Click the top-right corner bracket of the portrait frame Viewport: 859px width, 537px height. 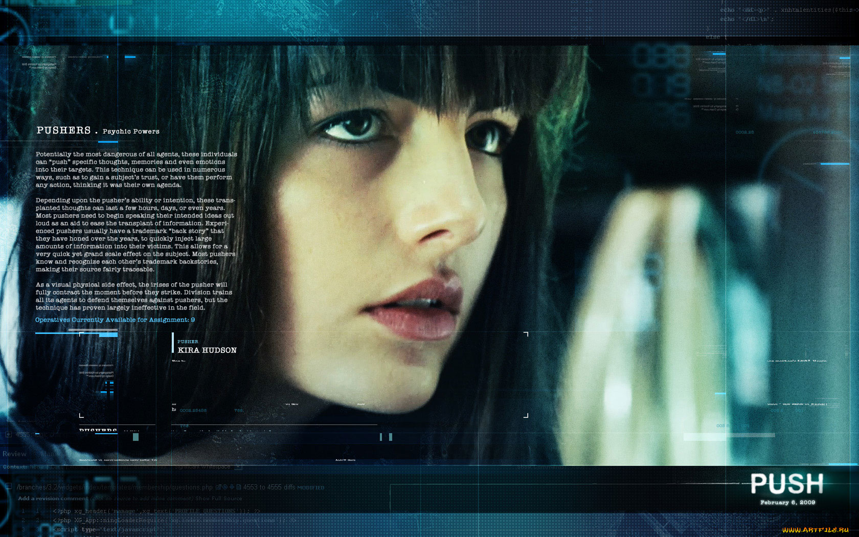tap(526, 334)
